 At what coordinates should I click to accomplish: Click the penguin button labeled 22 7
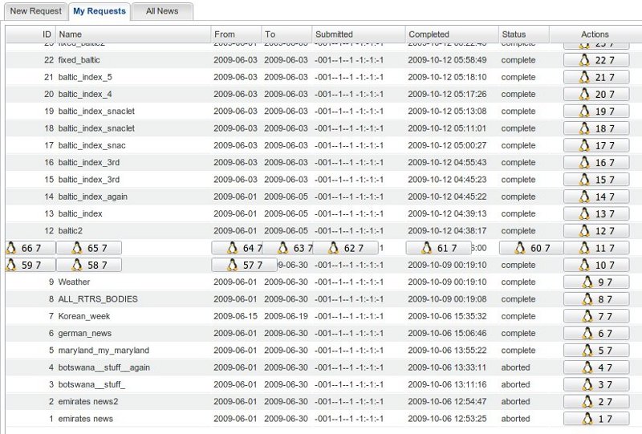595,60
